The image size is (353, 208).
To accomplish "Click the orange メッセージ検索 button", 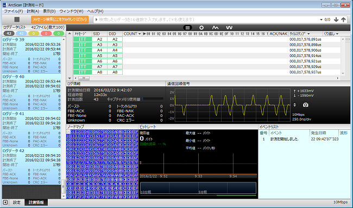I will (x=60, y=20).
